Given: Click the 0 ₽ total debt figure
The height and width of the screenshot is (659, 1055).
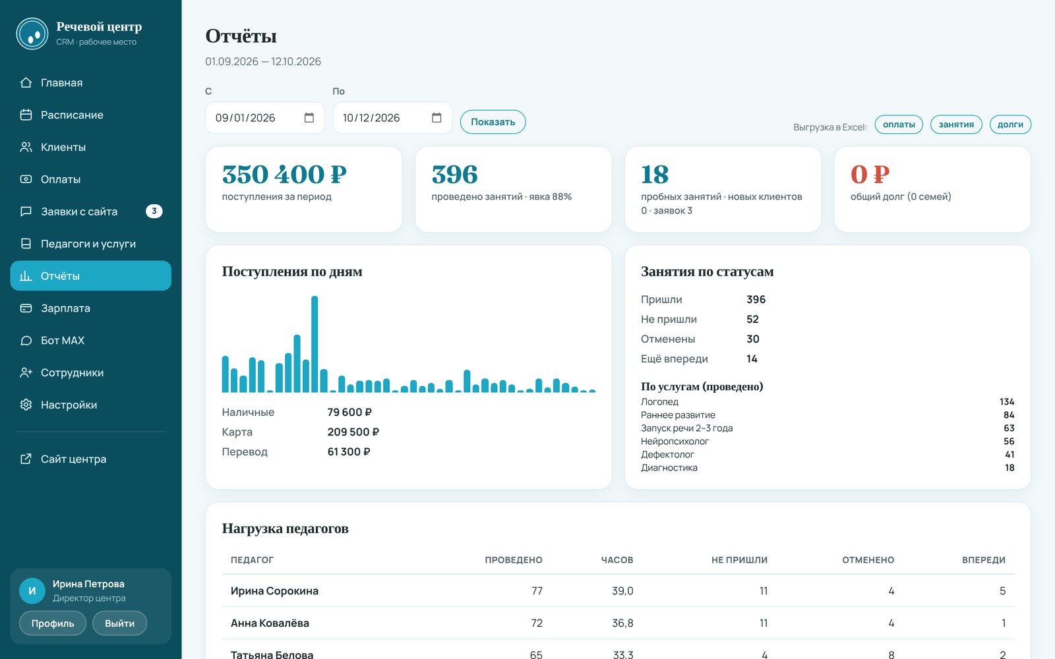Looking at the screenshot, I should pyautogui.click(x=870, y=175).
